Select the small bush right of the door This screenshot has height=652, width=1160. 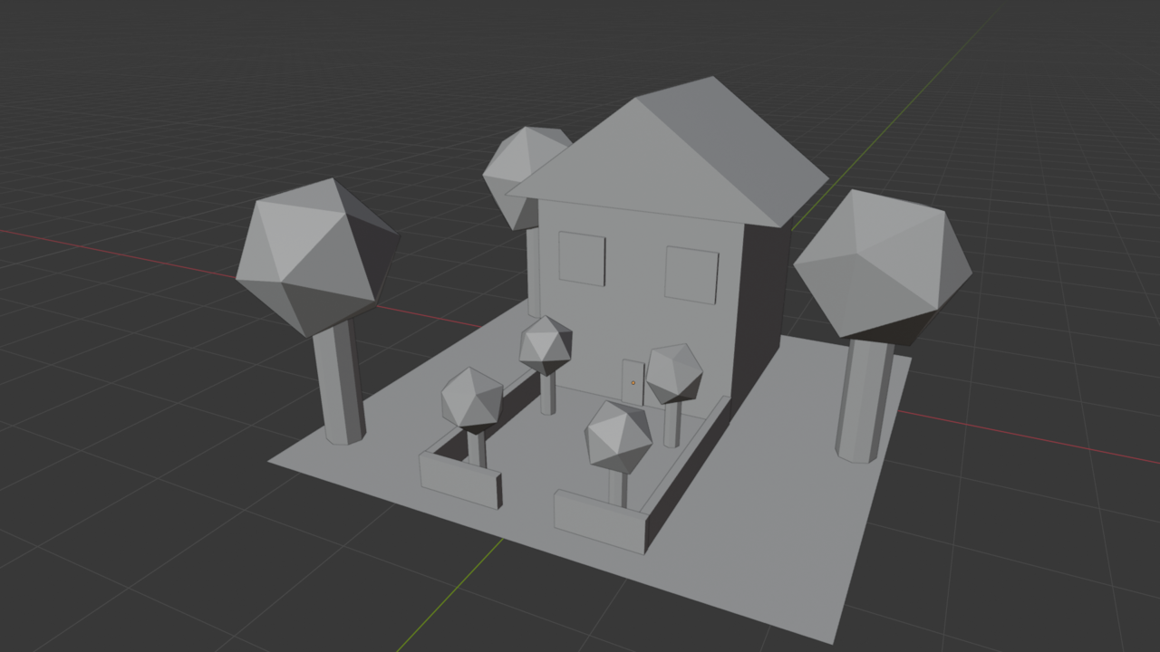click(x=675, y=371)
